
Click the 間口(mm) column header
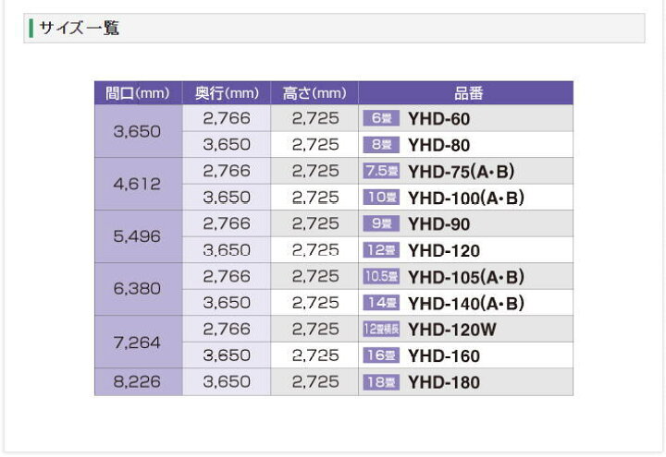tap(138, 93)
